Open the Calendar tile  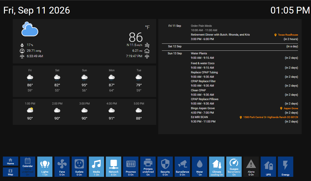pos(28,166)
